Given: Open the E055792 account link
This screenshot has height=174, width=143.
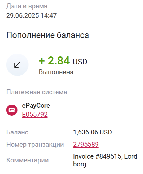Looking at the screenshot, I should coord(35,114).
